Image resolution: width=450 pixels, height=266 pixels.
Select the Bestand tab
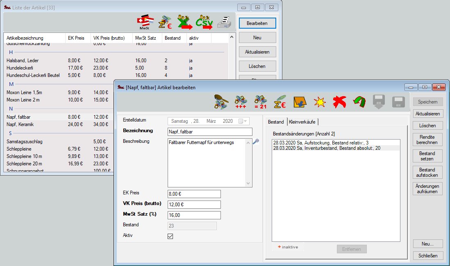point(276,122)
